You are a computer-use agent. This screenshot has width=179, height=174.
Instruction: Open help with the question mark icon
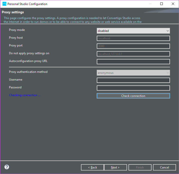7,167
